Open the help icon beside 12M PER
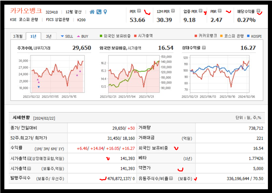This screenshot has height=193, width=272. (x=173, y=11)
